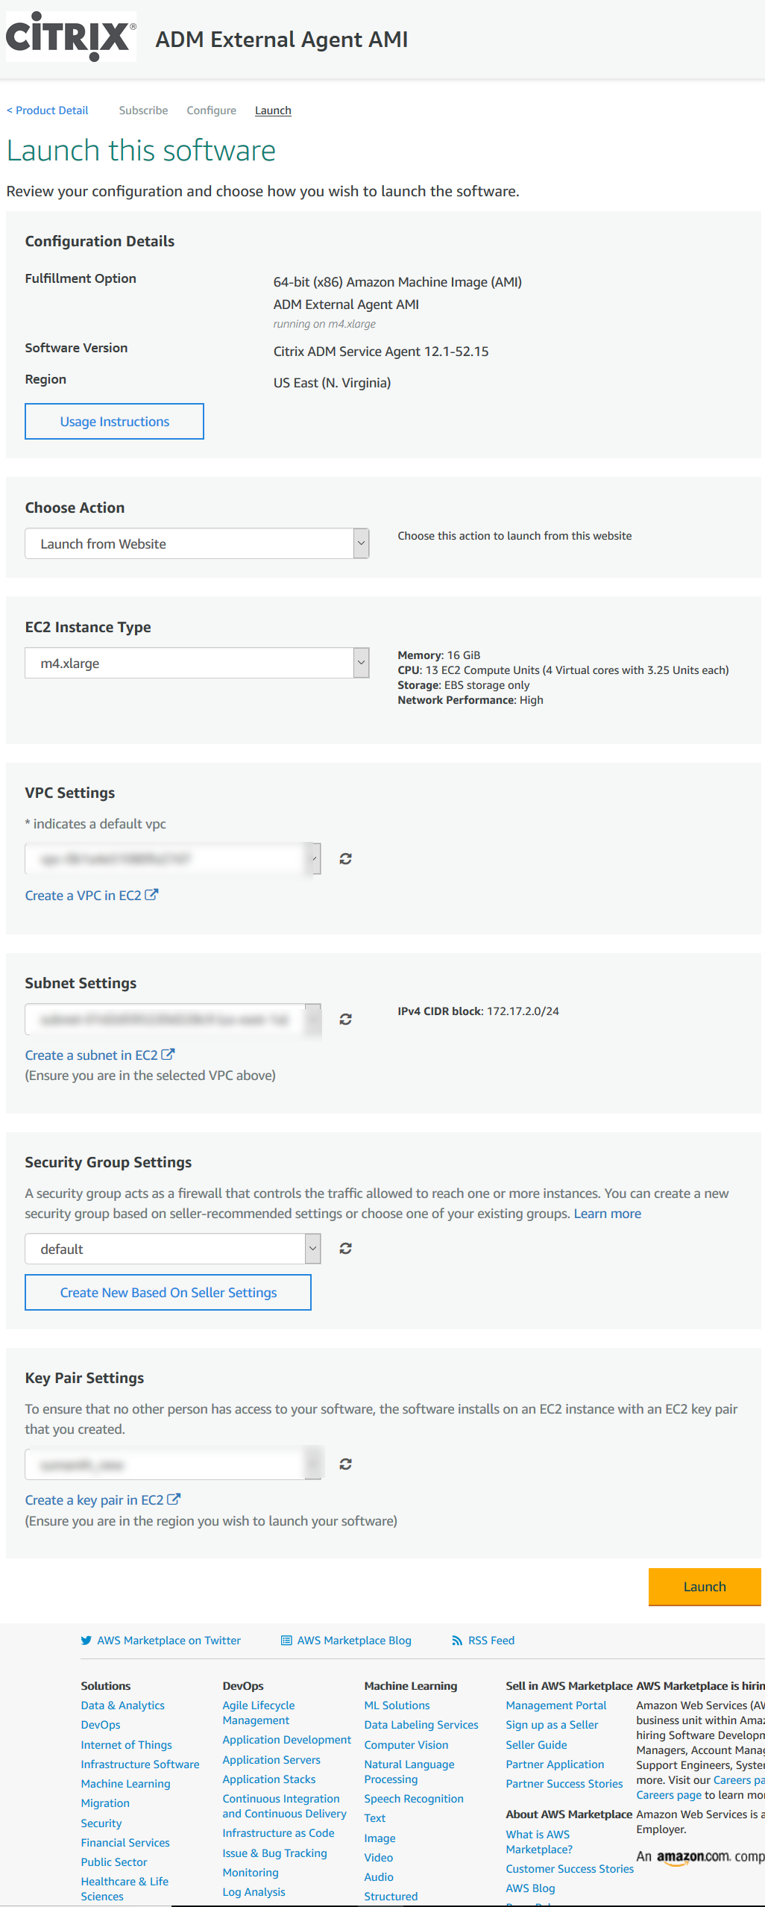Refresh the VPC list
The height and width of the screenshot is (1907, 765).
pyautogui.click(x=345, y=859)
